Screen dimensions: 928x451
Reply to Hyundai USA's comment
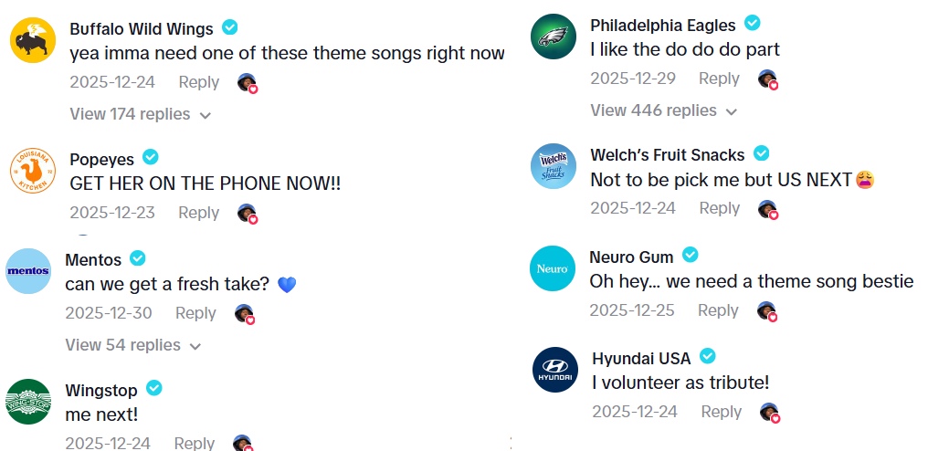click(x=722, y=412)
